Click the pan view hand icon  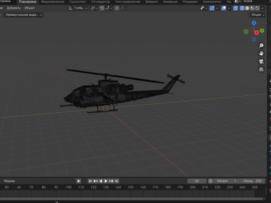click(261, 54)
